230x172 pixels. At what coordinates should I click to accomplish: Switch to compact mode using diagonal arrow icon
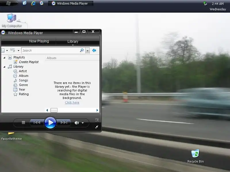pyautogui.click(x=97, y=127)
